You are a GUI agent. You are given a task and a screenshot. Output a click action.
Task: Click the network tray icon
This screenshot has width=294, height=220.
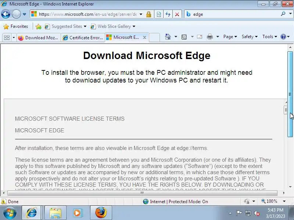point(248,213)
